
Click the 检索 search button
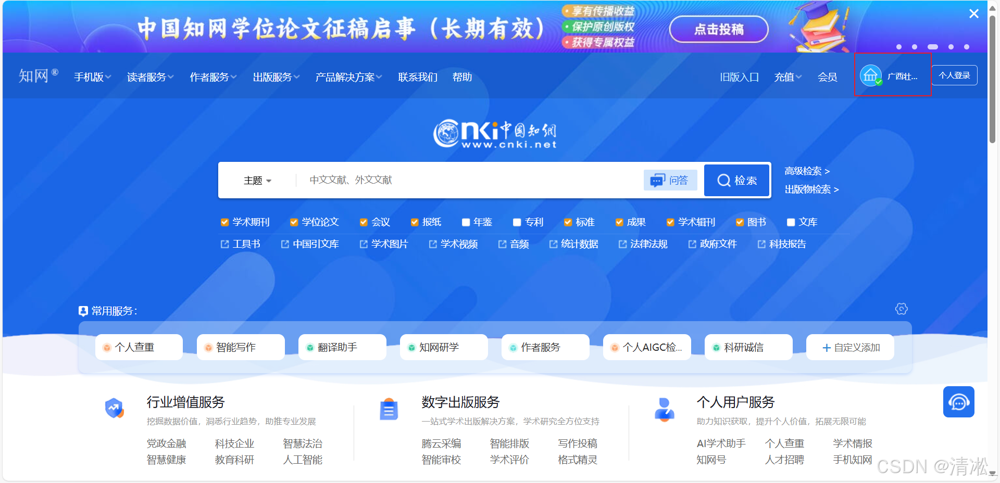pyautogui.click(x=737, y=180)
